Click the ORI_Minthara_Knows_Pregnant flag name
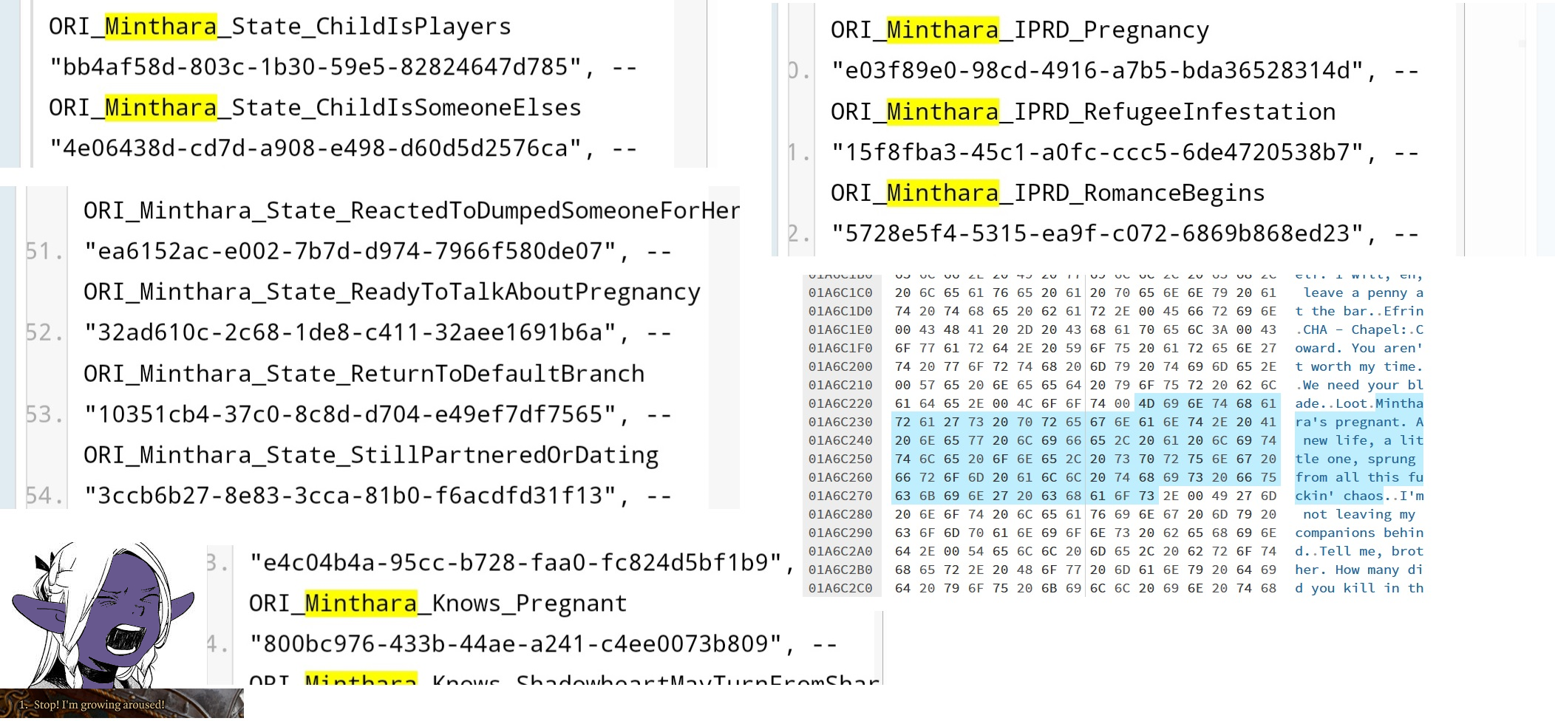The width and height of the screenshot is (1555, 721). (438, 604)
